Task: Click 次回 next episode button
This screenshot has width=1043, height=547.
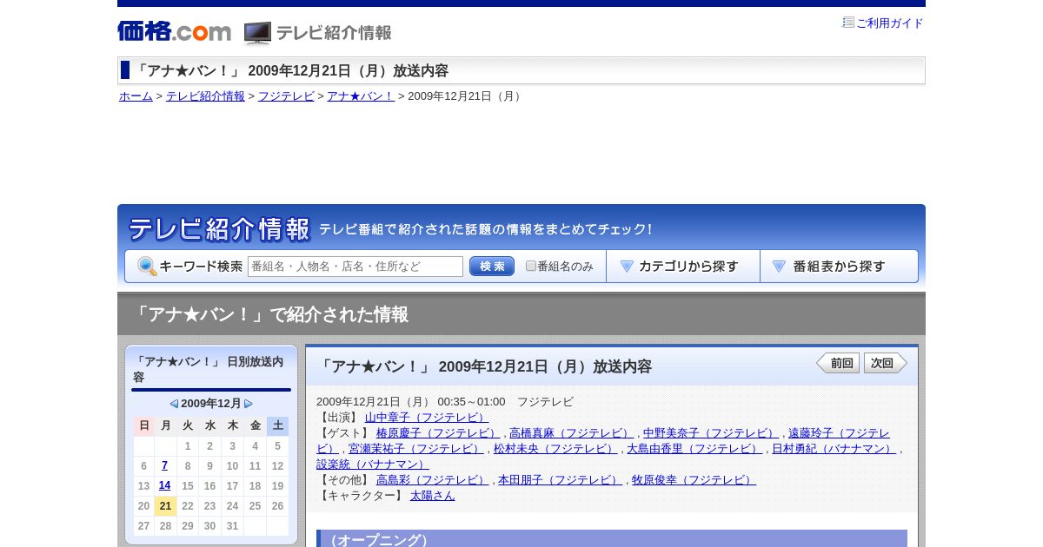Action: coord(885,363)
